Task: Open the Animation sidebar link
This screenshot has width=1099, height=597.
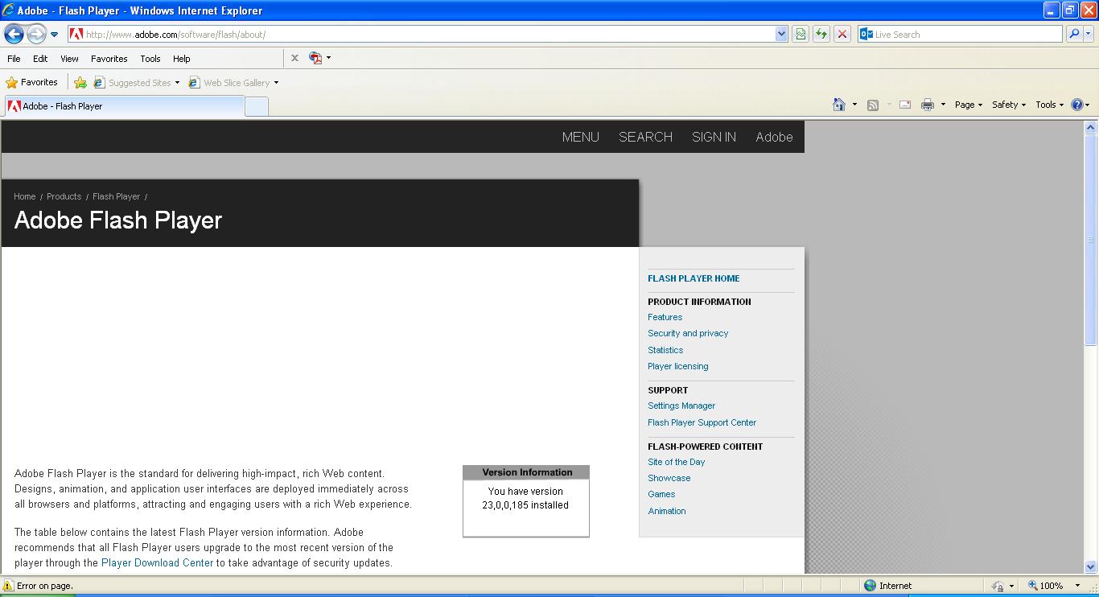Action: point(667,511)
